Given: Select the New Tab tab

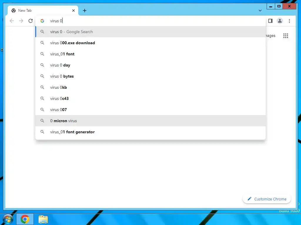Looking at the screenshot, I should [43, 11].
